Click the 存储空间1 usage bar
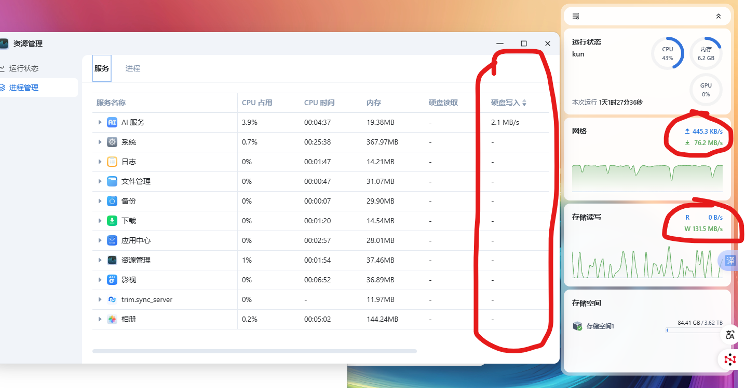745x388 pixels. (694, 330)
